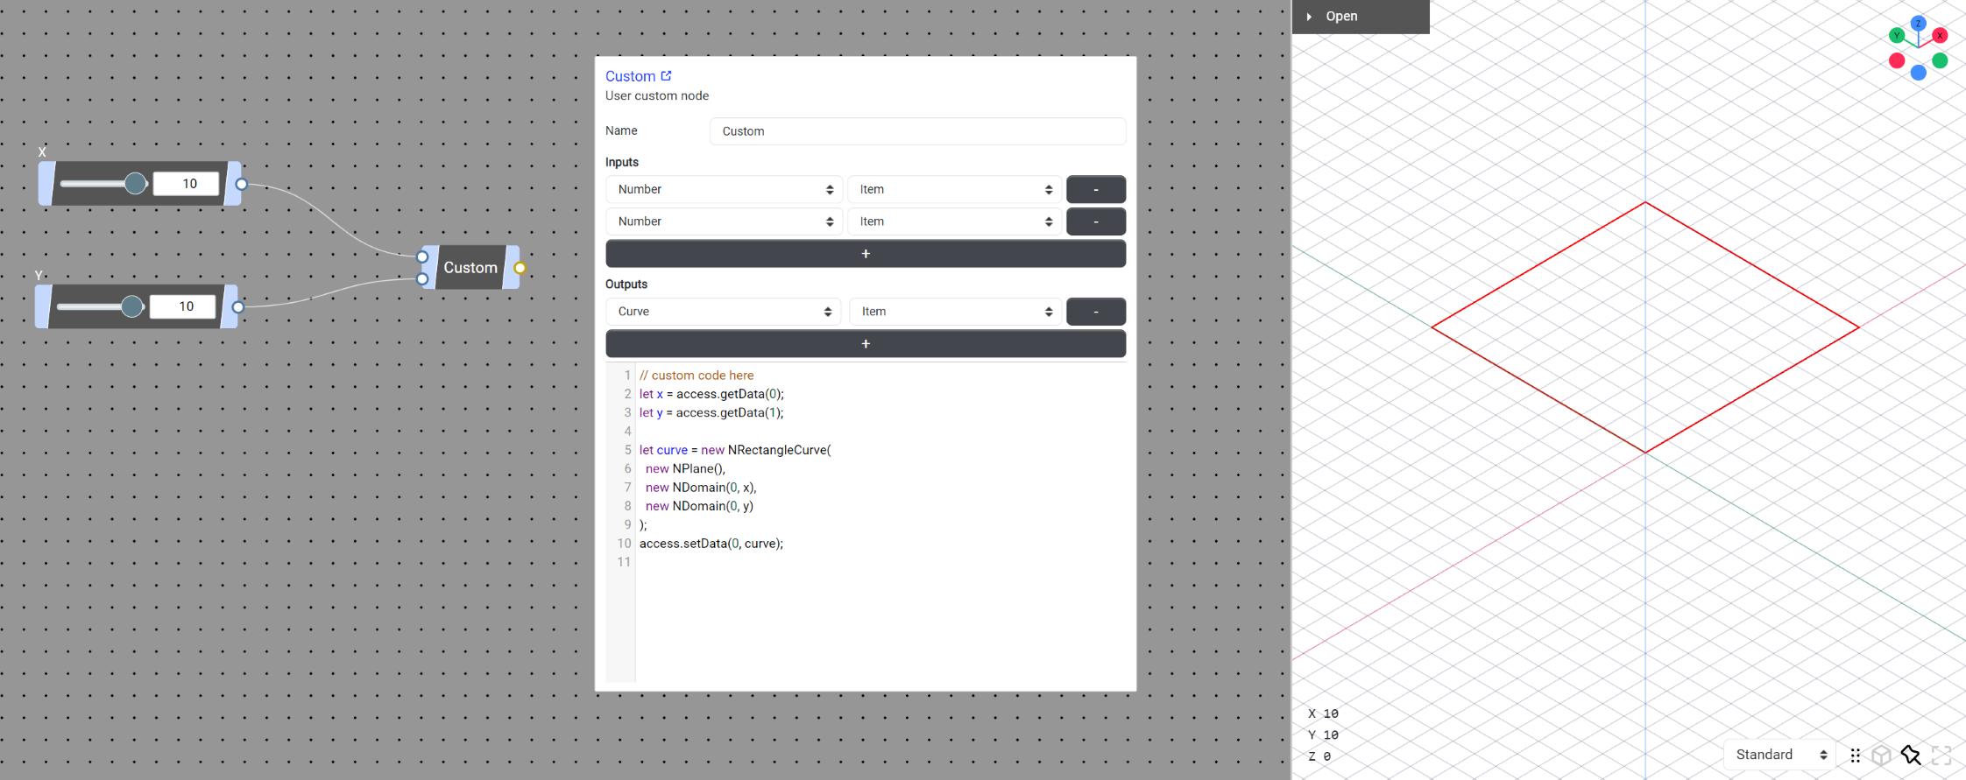Viewport: 1966px width, 780px height.
Task: Click the 'Y 10' coordinate readout
Action: pyautogui.click(x=1323, y=735)
